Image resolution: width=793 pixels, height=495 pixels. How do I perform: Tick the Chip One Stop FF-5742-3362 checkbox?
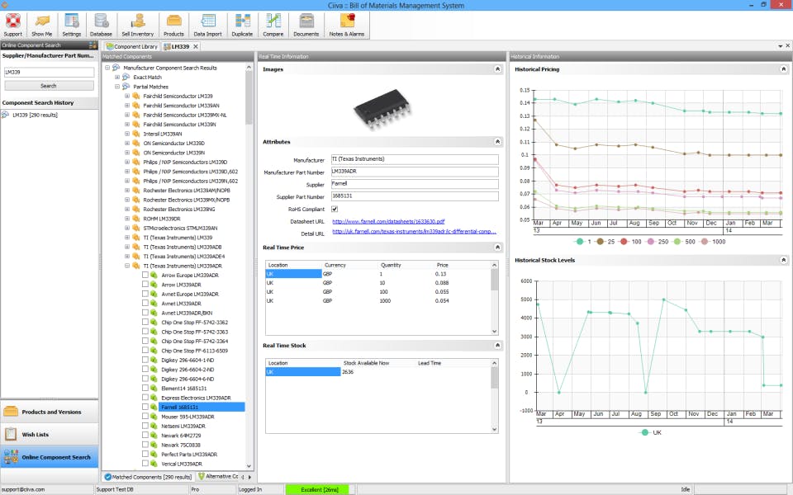pyautogui.click(x=145, y=323)
